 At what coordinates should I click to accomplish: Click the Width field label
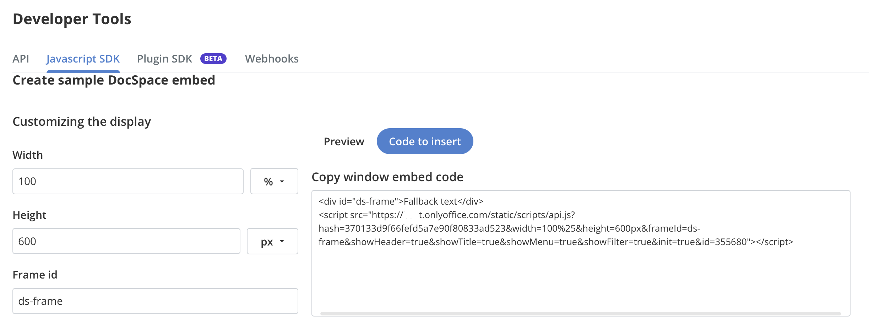[28, 155]
